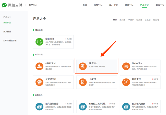Open the H5支付 product title
This screenshot has width=166, height=115.
pos(92,79)
